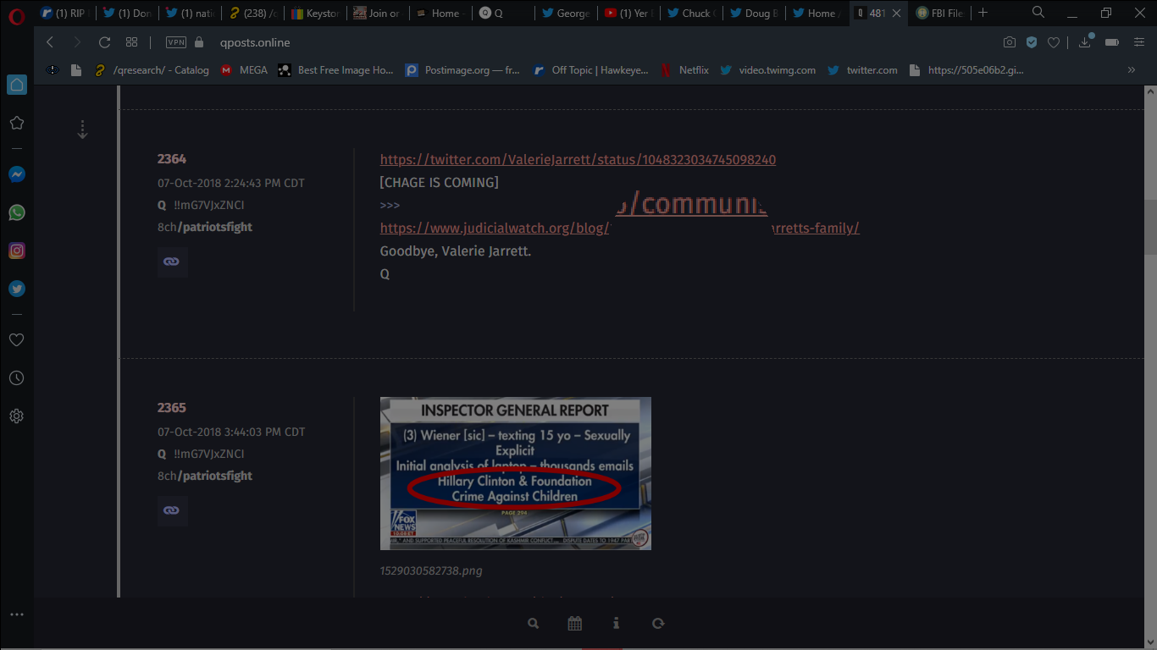
Task: Open sidebar three-dots setup menu
Action: click(17, 614)
